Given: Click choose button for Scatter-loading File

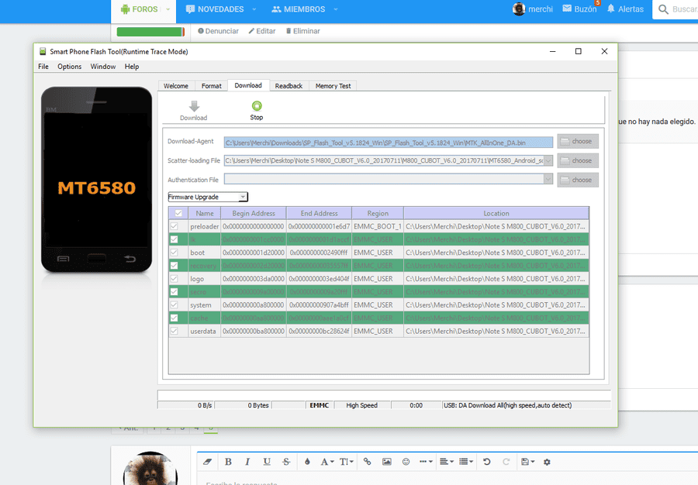Looking at the screenshot, I should click(578, 160).
